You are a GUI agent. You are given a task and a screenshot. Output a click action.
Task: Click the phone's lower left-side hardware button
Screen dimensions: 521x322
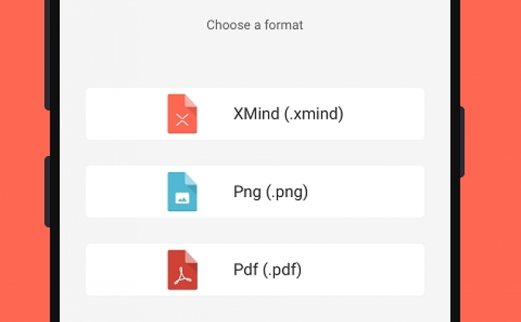point(47,192)
